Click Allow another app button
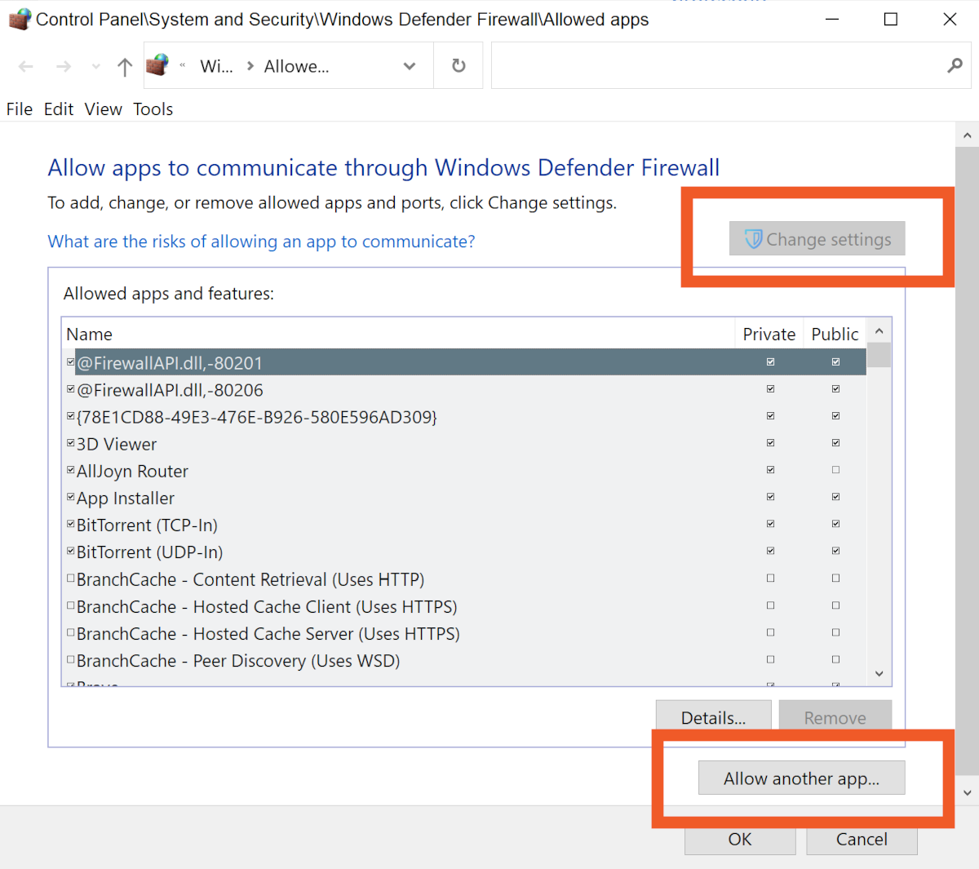 (x=801, y=778)
